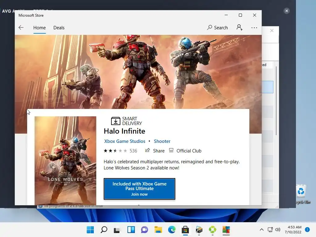316x237 pixels.
Task: Open Search in Microsoft Store
Action: [218, 27]
